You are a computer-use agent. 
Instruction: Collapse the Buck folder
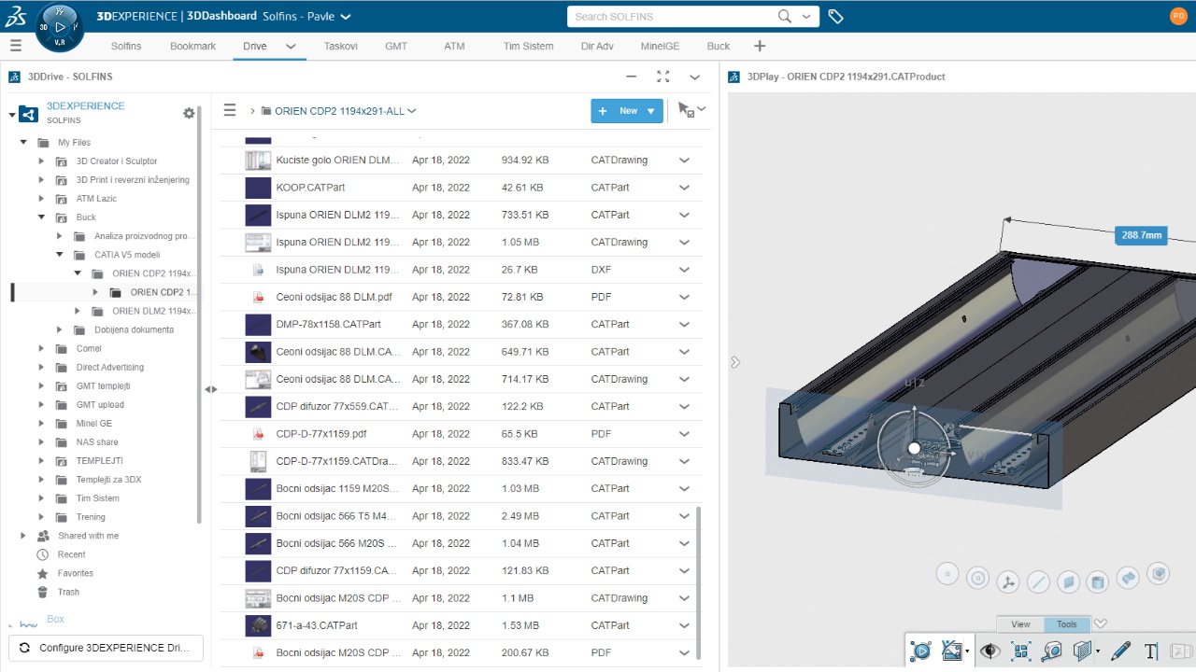[41, 217]
